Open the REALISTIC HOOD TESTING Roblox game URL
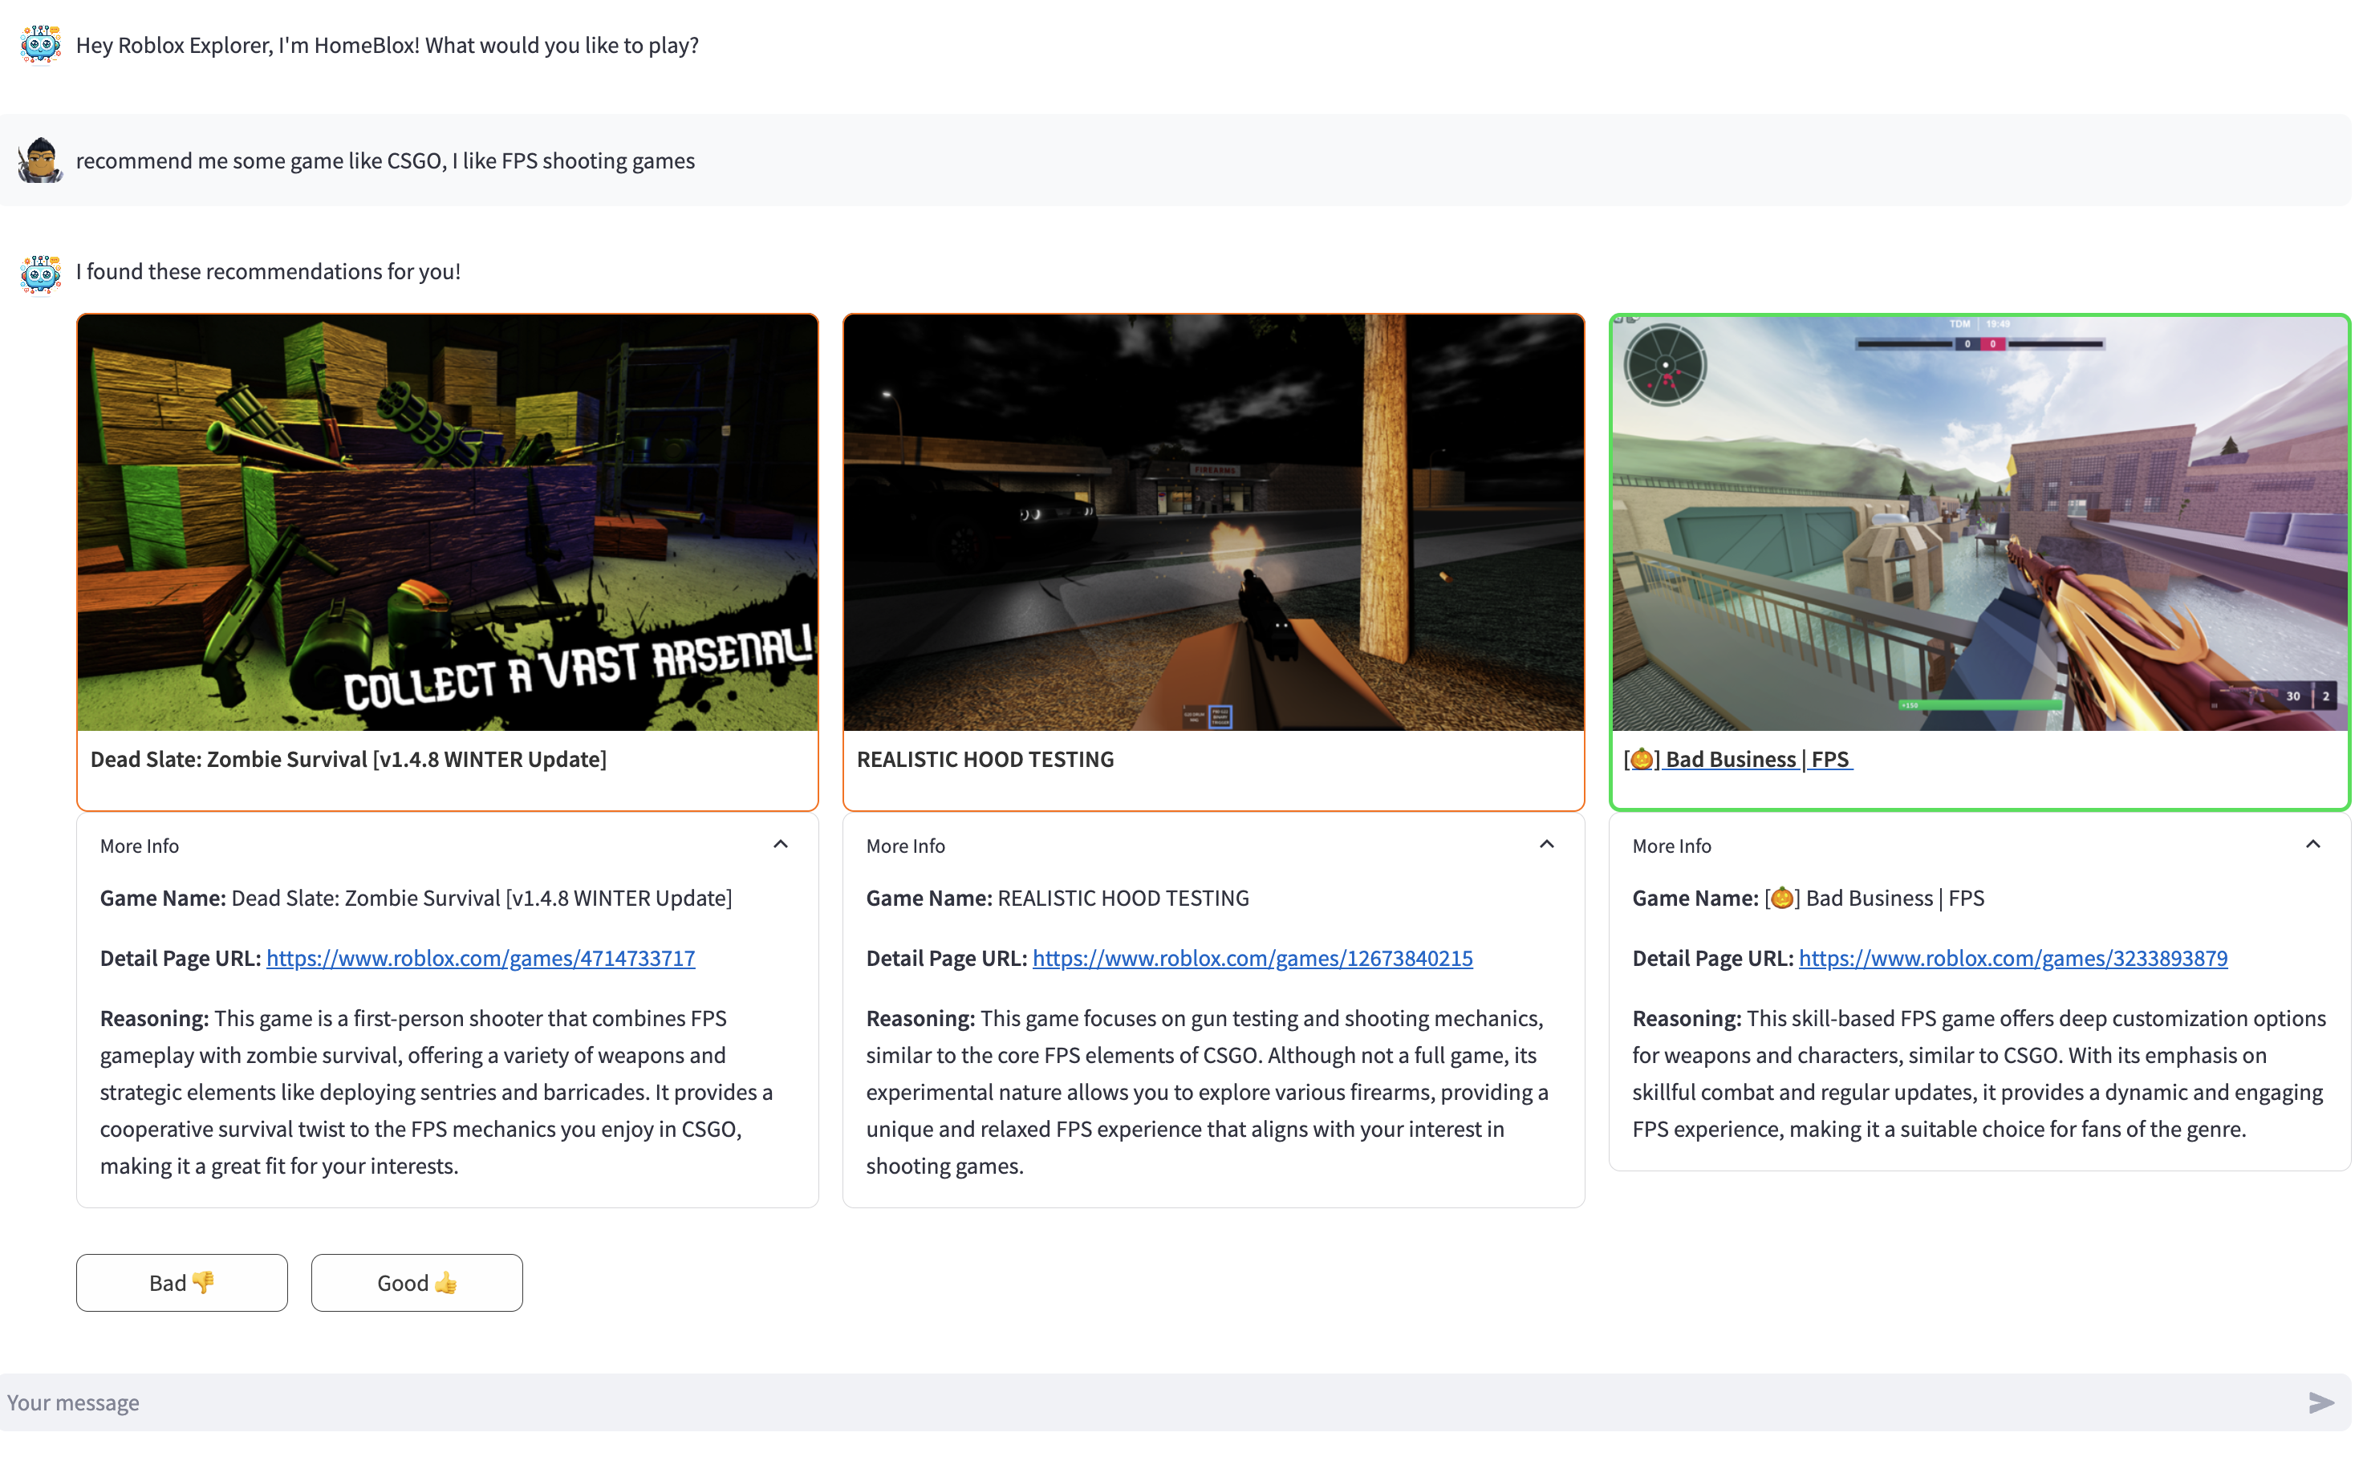2363x1477 pixels. tap(1253, 958)
